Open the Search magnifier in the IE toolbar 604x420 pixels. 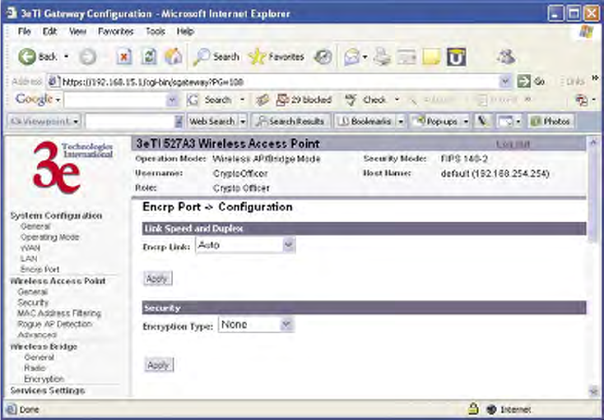click(216, 57)
